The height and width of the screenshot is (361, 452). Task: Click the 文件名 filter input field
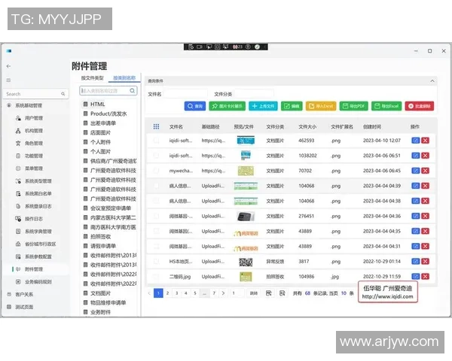click(x=186, y=94)
